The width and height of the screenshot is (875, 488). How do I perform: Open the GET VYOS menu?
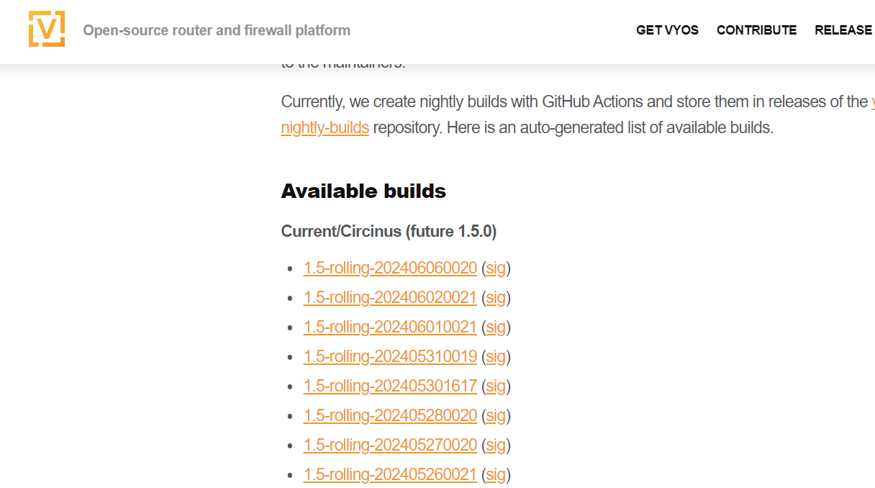click(x=667, y=30)
